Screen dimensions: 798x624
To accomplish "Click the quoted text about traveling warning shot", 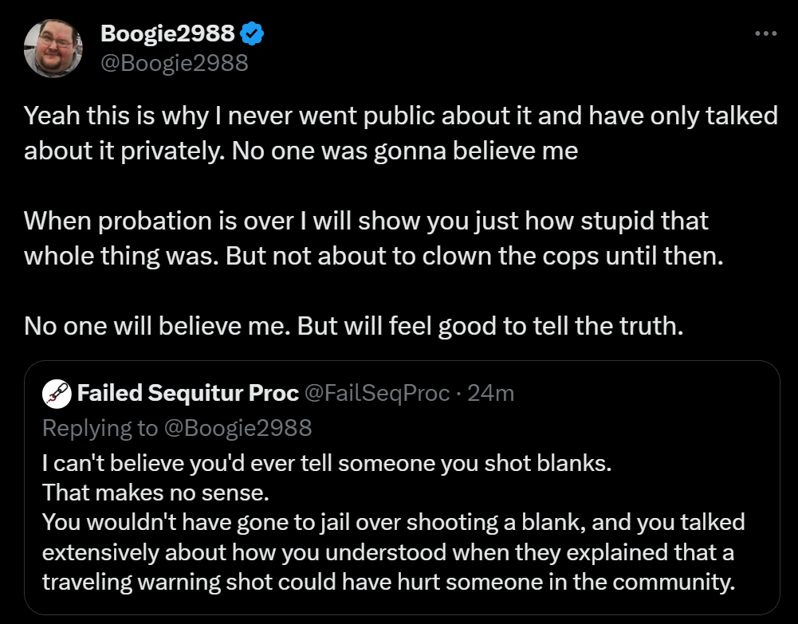I will point(387,582).
